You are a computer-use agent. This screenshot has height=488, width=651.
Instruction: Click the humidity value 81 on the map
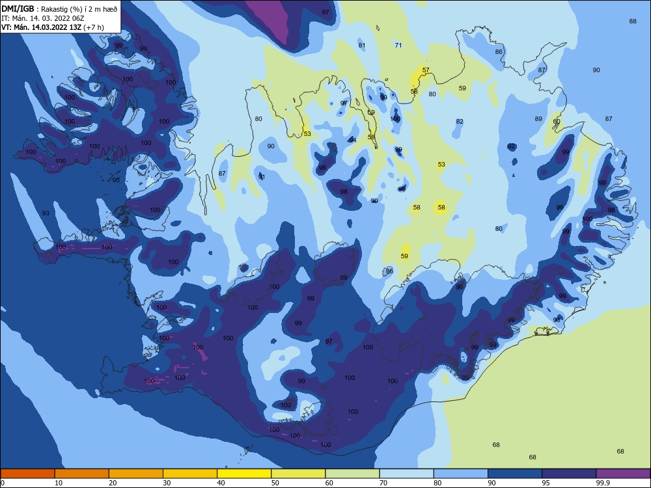tap(361, 46)
